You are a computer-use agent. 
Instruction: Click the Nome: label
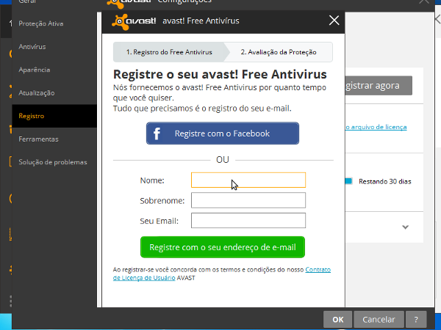pos(152,180)
